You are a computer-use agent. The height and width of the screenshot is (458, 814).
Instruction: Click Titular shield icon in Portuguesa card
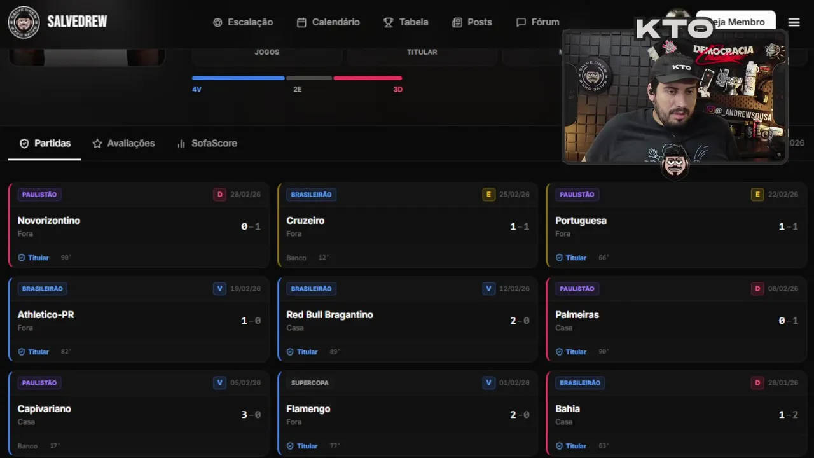(x=559, y=258)
